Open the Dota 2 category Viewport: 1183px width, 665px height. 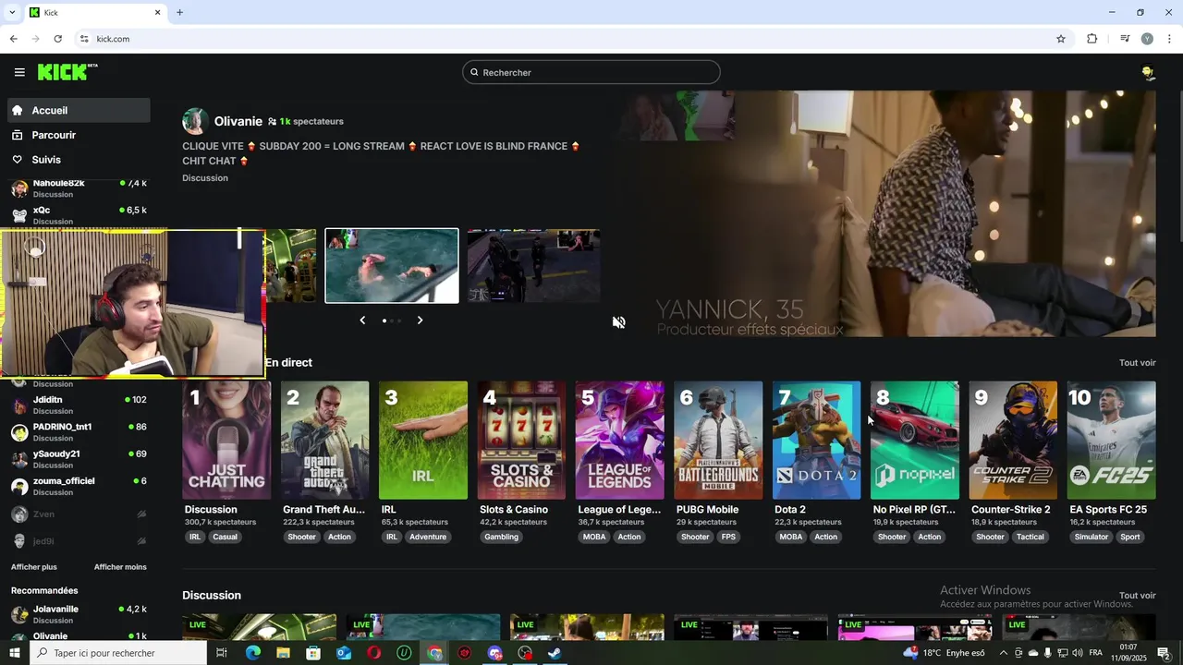coord(816,441)
